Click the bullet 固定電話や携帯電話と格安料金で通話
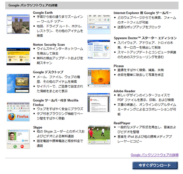The height and width of the screenshot is (174, 183). 60,143
